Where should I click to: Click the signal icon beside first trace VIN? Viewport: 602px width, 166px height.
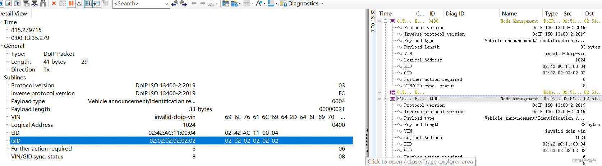(399, 54)
